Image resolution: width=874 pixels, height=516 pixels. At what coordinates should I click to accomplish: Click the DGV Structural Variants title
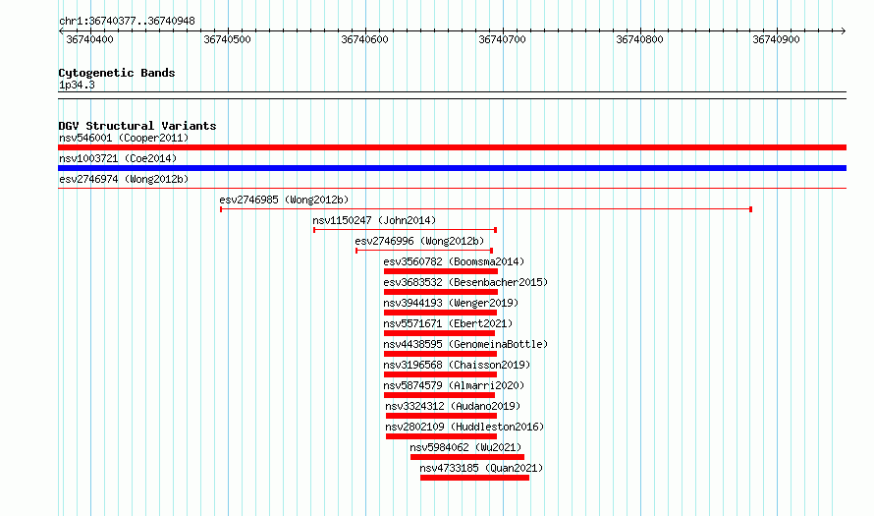(x=137, y=126)
